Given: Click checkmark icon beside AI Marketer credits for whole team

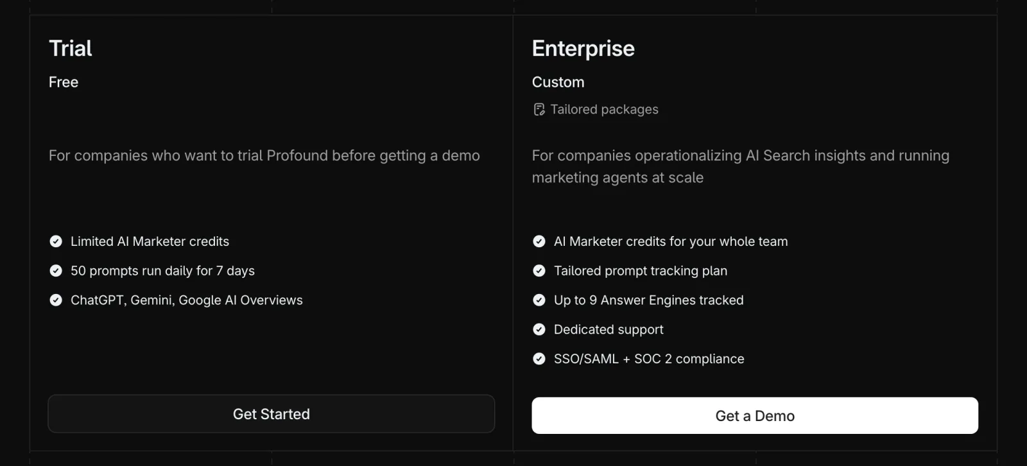Looking at the screenshot, I should (x=539, y=241).
